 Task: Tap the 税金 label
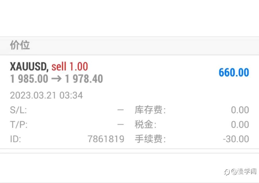click(x=145, y=124)
